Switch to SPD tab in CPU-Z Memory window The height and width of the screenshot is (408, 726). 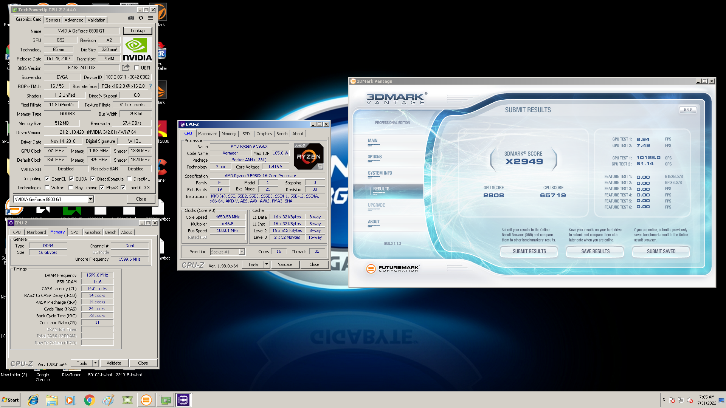tap(75, 232)
